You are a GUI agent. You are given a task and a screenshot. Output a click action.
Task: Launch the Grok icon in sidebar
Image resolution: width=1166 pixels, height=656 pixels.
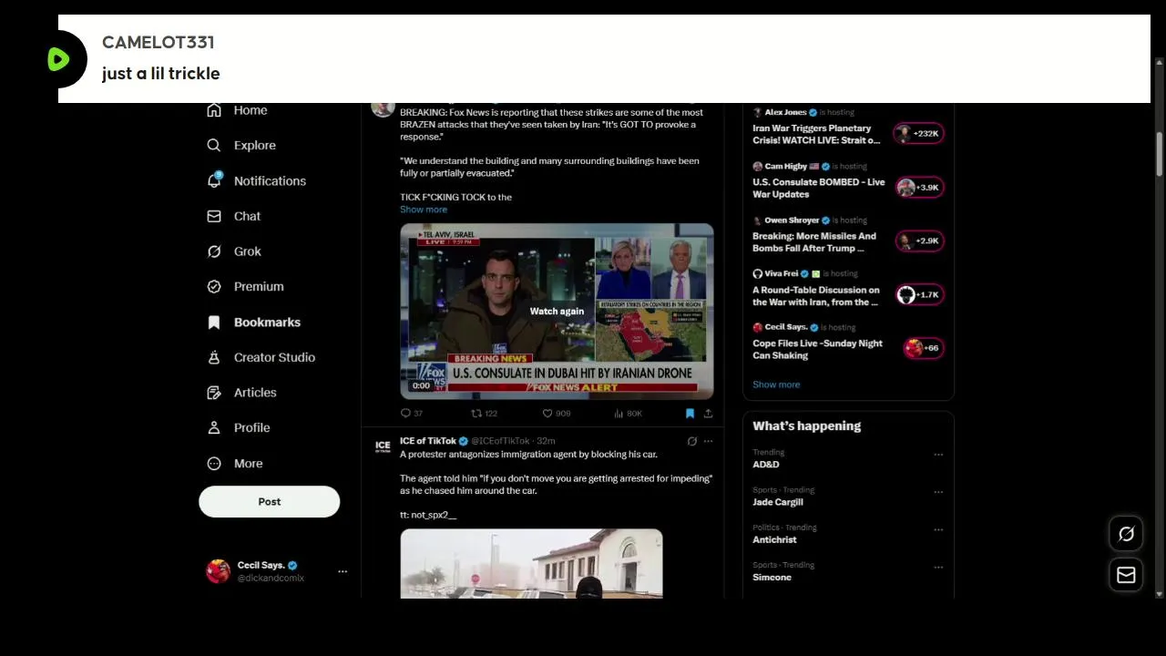[214, 251]
